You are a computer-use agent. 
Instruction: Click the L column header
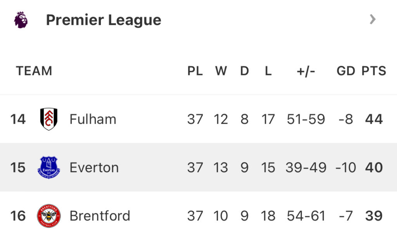tap(268, 71)
